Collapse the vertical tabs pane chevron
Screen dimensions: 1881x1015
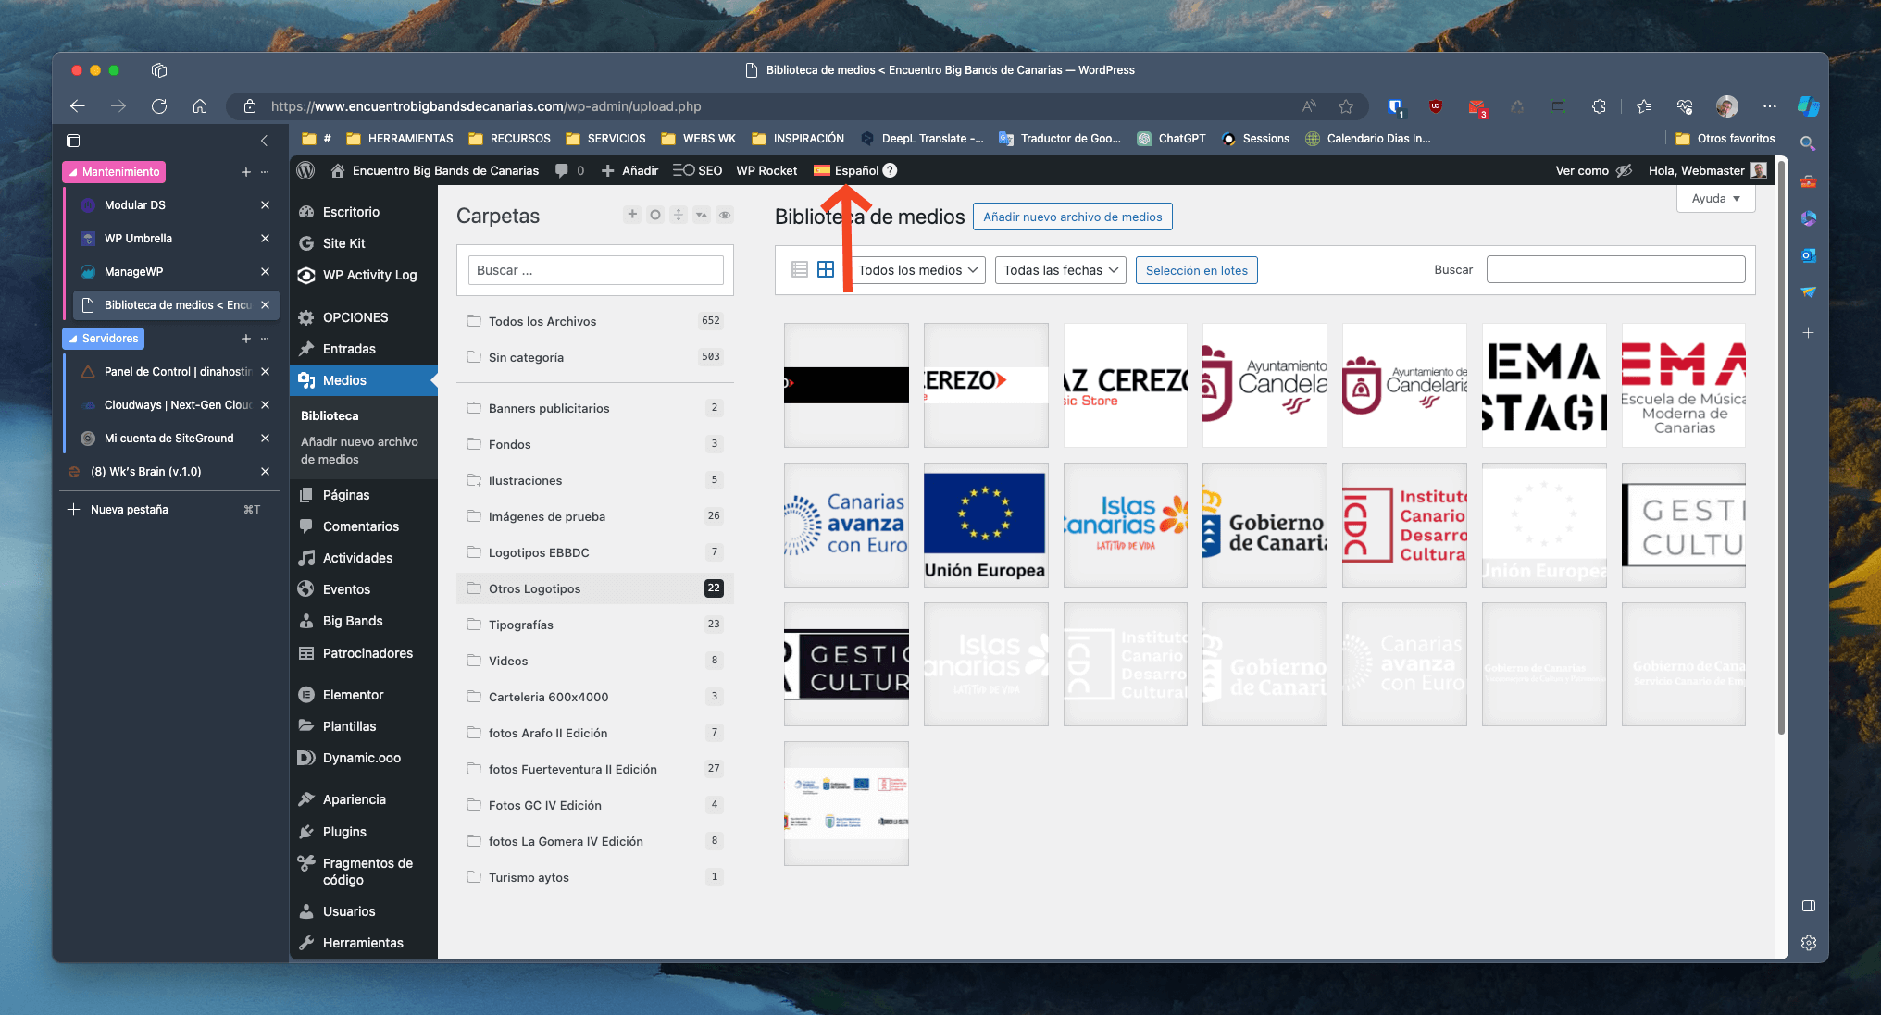click(x=264, y=141)
